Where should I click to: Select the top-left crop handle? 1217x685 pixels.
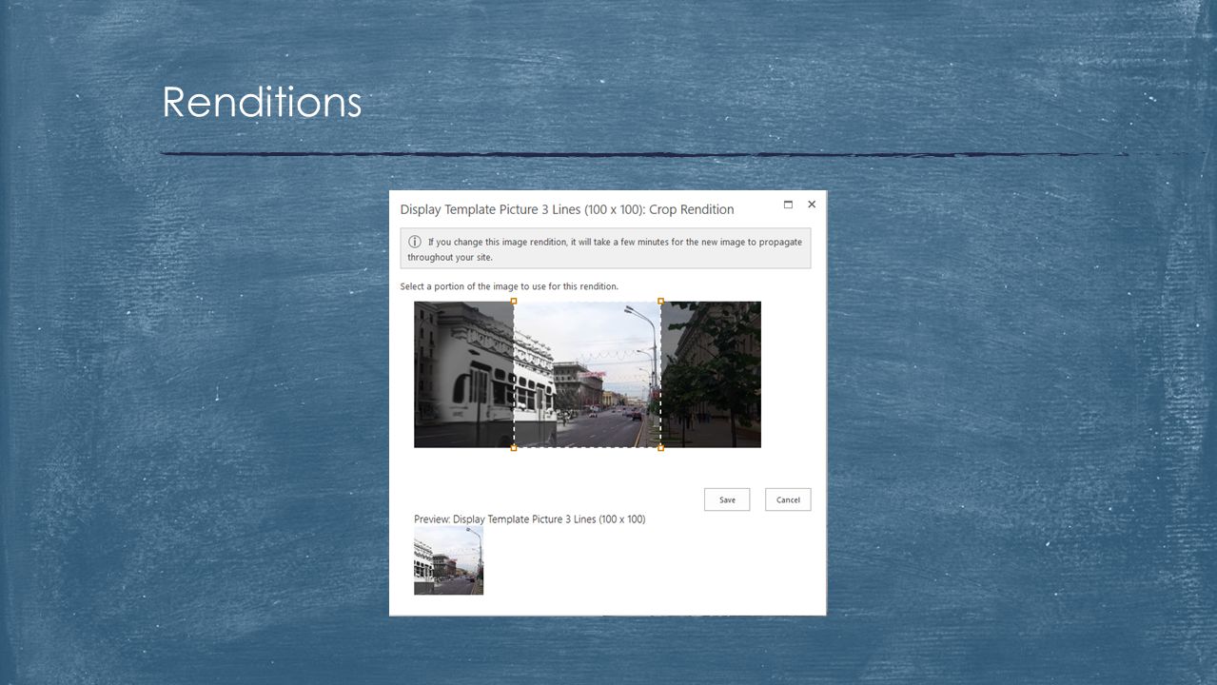(514, 302)
